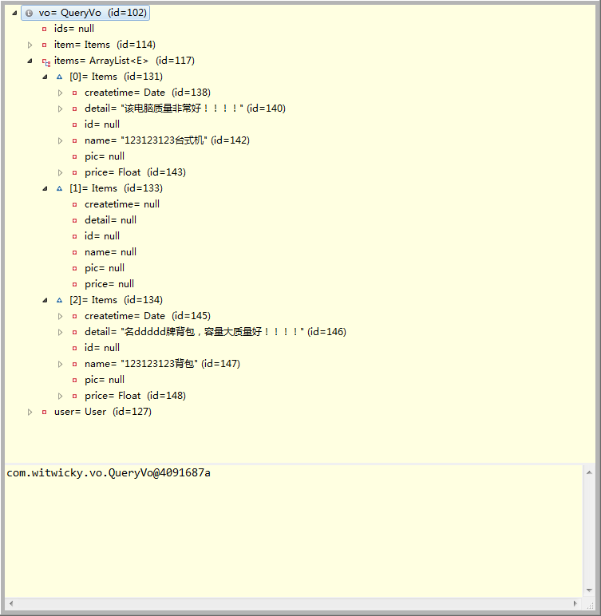
Task: Select the id= null row under [0]= Items
Action: point(102,124)
